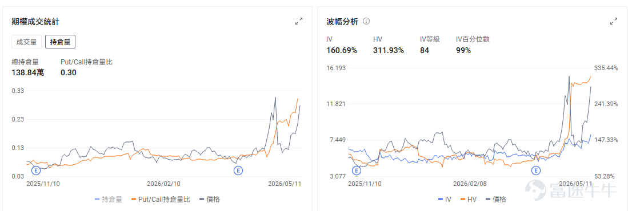Click the 總持倉量 label

(x=25, y=62)
